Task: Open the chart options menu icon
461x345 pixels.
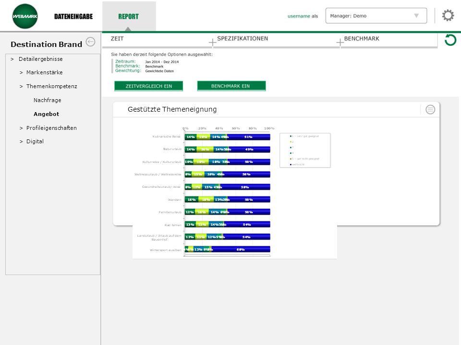Action: [x=430, y=109]
